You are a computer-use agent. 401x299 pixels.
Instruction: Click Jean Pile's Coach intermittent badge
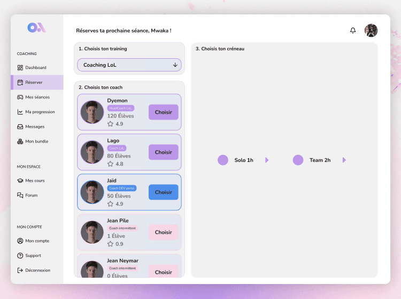[x=122, y=229]
